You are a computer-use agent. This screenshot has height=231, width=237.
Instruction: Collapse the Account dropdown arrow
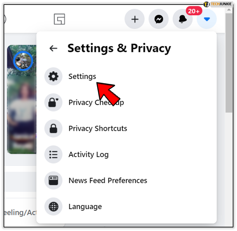coord(207,19)
